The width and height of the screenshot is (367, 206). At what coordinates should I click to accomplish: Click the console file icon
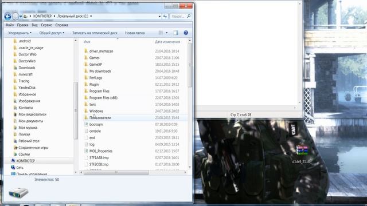click(86, 131)
